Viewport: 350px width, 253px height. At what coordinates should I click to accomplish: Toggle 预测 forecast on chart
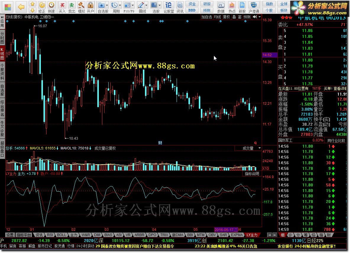coord(247,17)
